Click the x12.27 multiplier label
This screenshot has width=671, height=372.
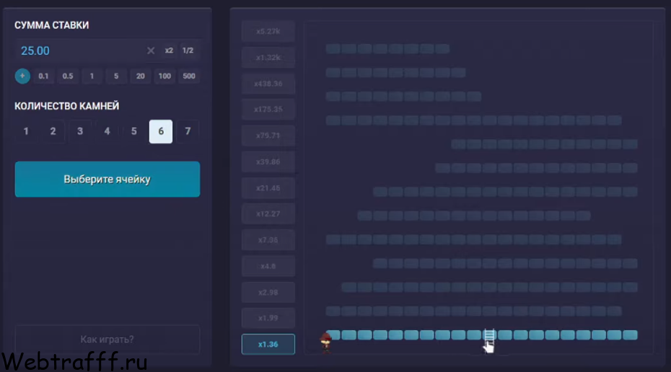click(268, 214)
